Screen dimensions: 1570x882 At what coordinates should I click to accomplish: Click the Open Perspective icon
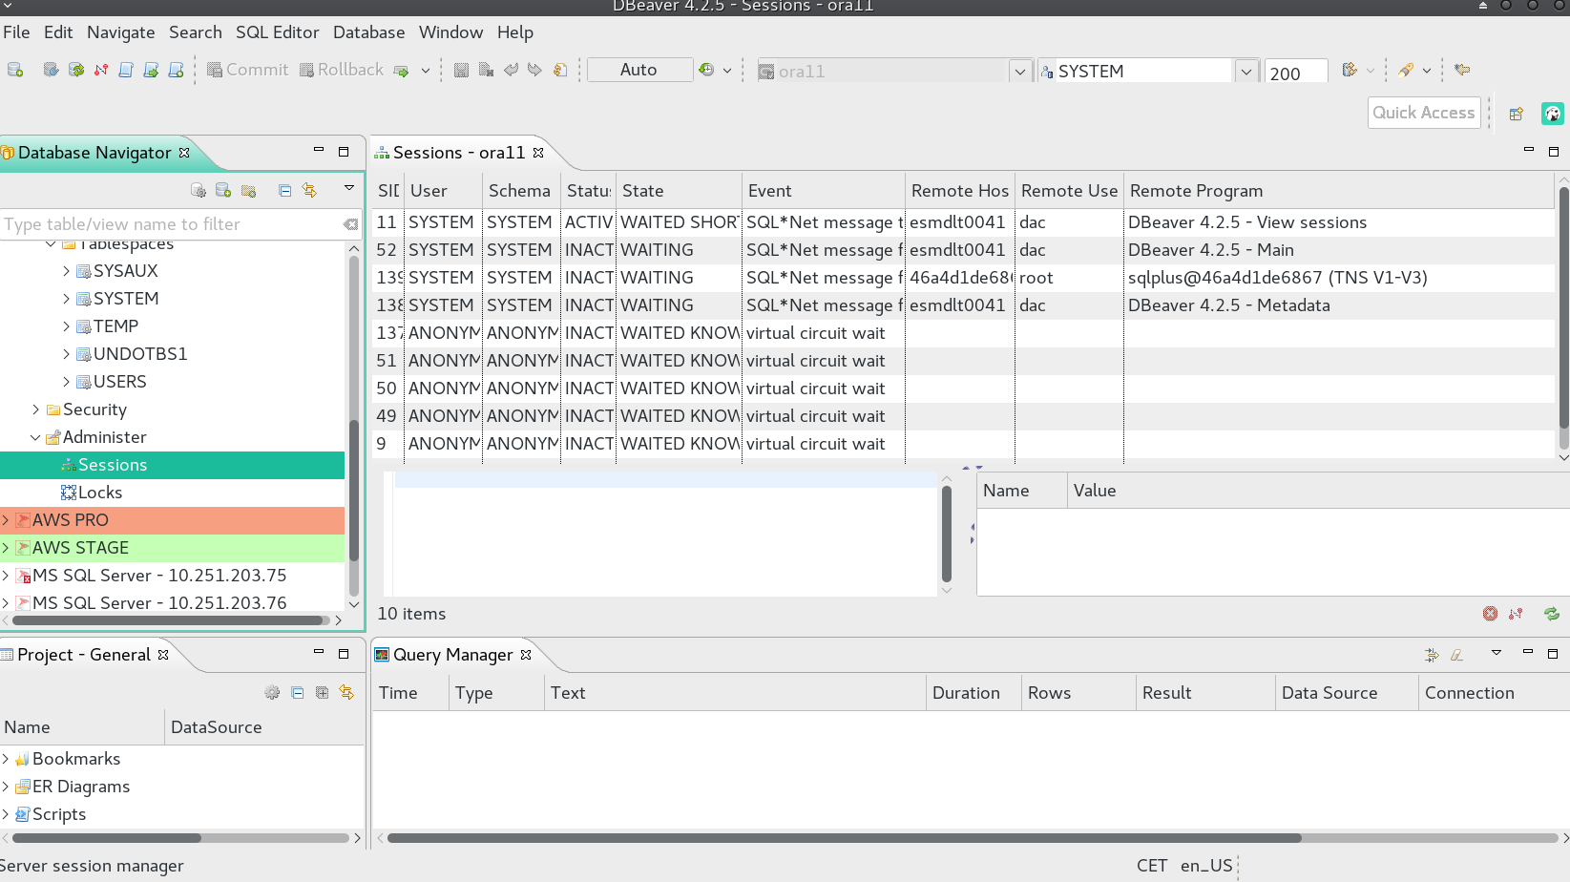click(1516, 114)
